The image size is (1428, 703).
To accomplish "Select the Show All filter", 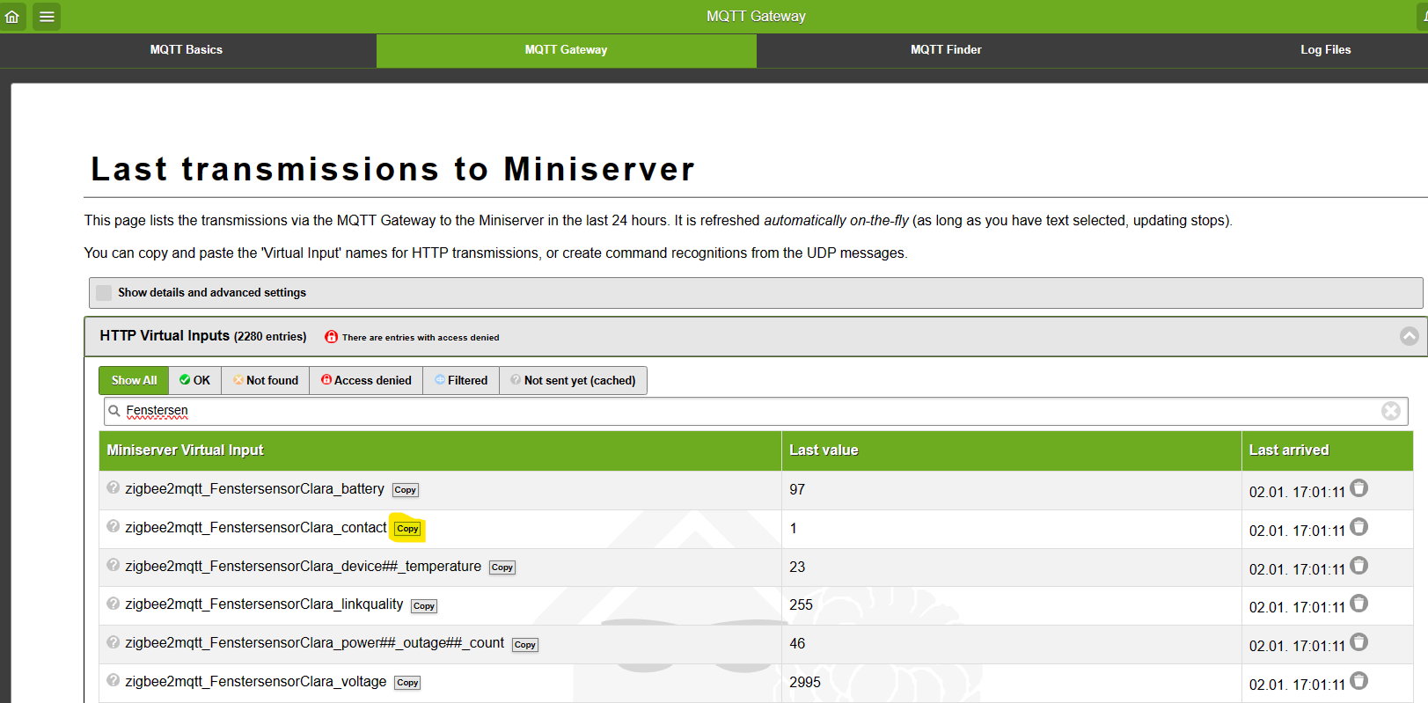I will (x=134, y=380).
